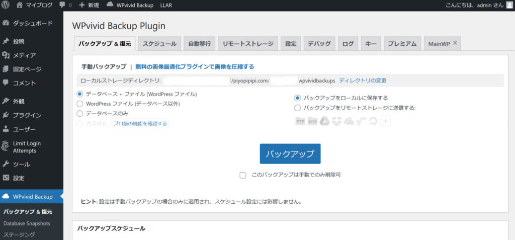Select バックアップ & 復元 submenu item
The height and width of the screenshot is (240, 515).
(28, 212)
